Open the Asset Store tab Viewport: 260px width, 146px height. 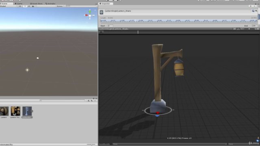click(x=36, y=4)
